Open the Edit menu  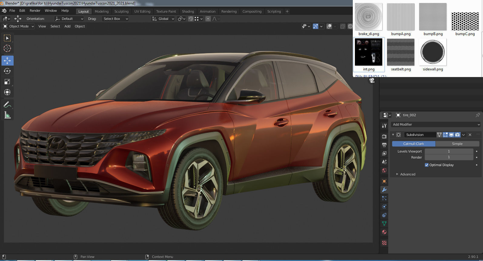(22, 11)
